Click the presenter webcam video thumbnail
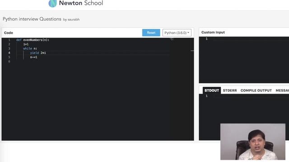Viewport: 289px width, 162px height. point(253,142)
